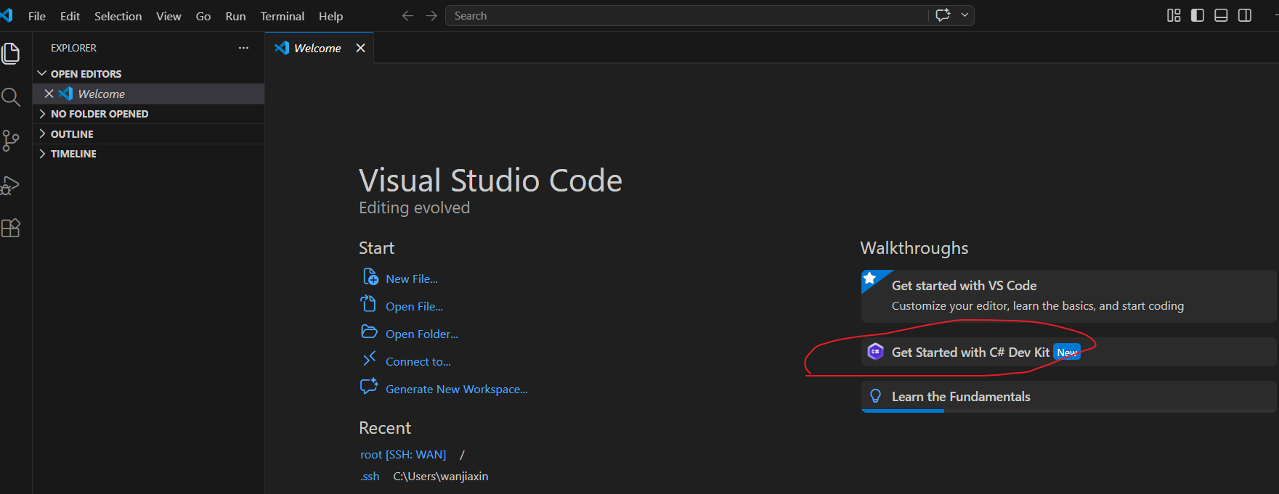Click the Open File icon
The image size is (1279, 494).
pos(369,304)
